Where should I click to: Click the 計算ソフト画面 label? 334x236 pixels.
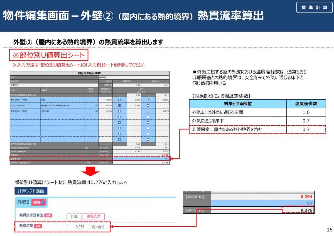click(31, 191)
